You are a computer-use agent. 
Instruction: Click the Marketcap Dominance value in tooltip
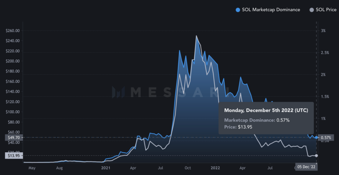click(283, 120)
